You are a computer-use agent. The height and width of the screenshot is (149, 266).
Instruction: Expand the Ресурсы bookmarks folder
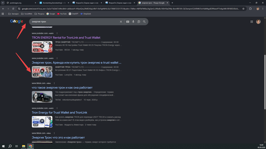click(39, 14)
